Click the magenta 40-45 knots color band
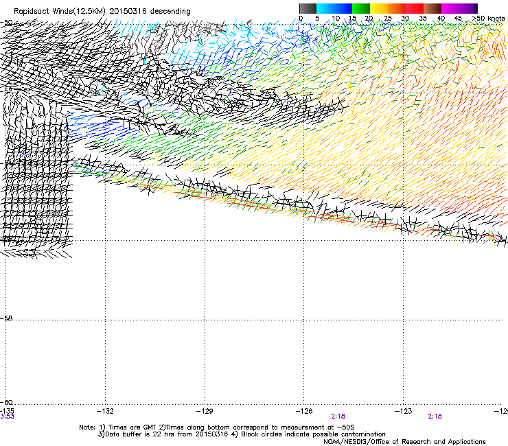This screenshot has width=508, height=446. click(x=450, y=8)
